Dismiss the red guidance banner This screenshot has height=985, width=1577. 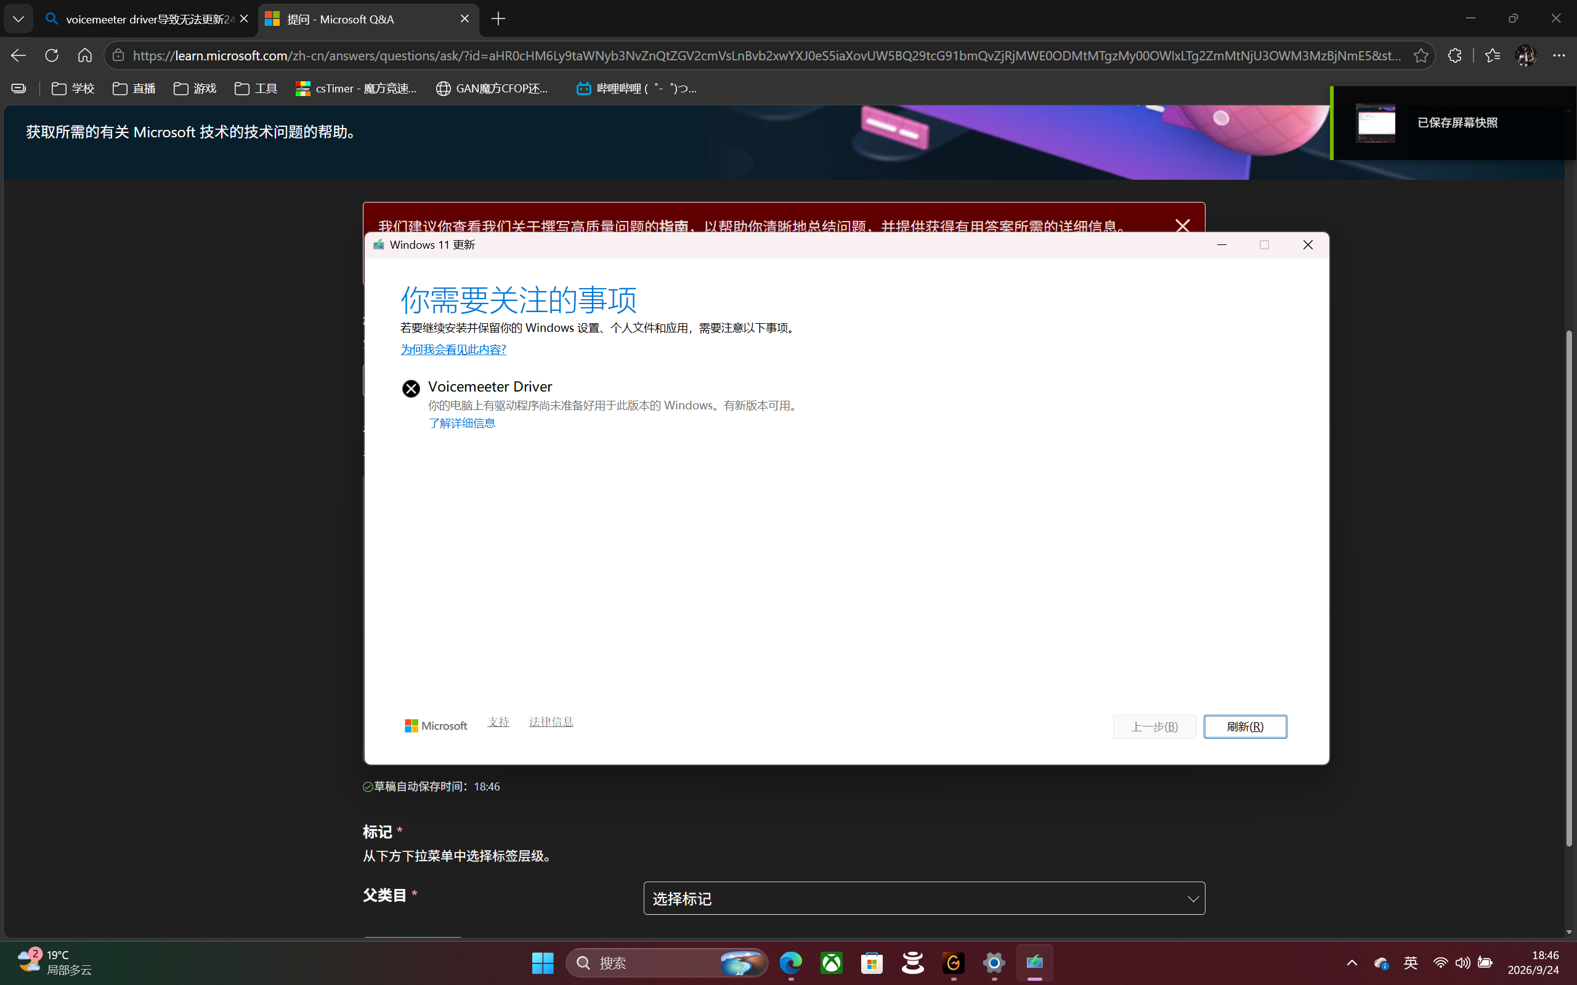[1182, 226]
